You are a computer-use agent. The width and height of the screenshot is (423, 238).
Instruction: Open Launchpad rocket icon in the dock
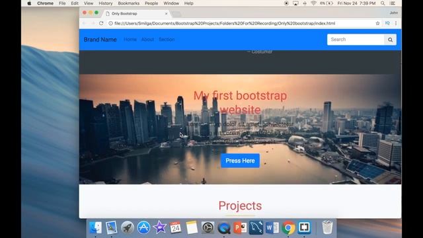tap(128, 227)
